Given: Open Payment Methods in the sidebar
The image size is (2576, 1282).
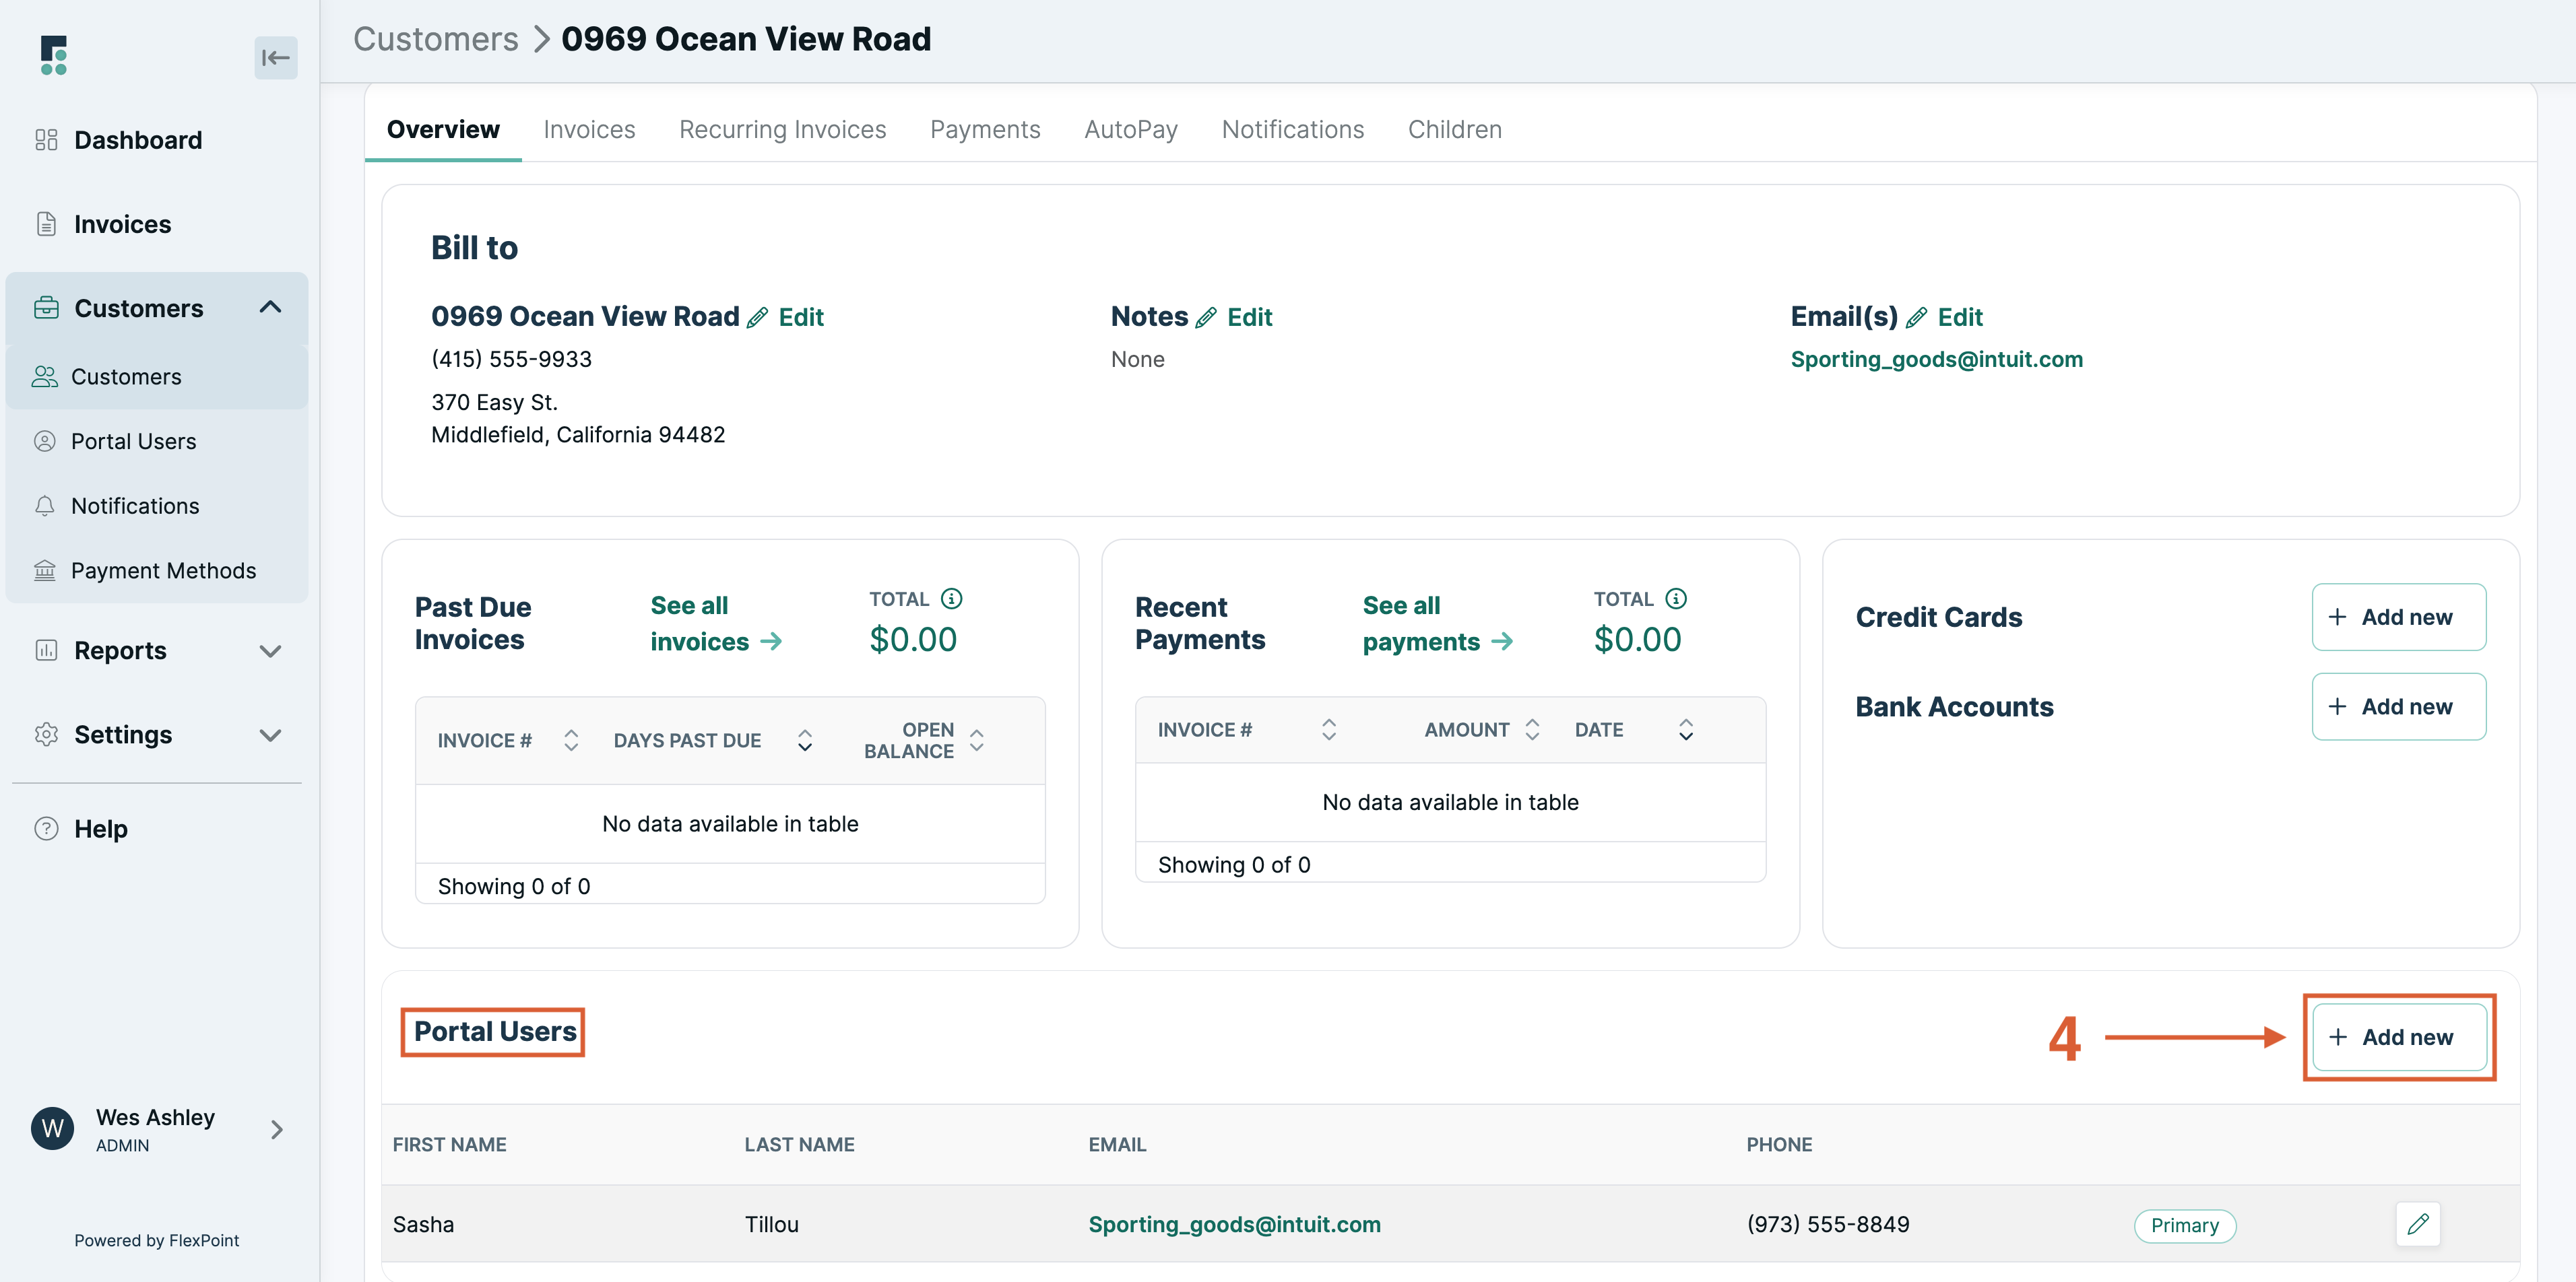Looking at the screenshot, I should (x=163, y=570).
